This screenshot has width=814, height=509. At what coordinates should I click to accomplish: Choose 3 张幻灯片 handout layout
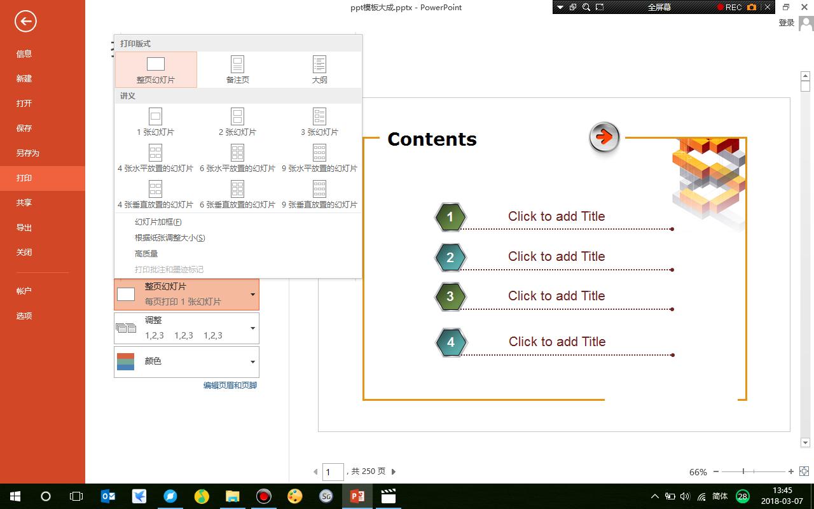[x=319, y=121]
